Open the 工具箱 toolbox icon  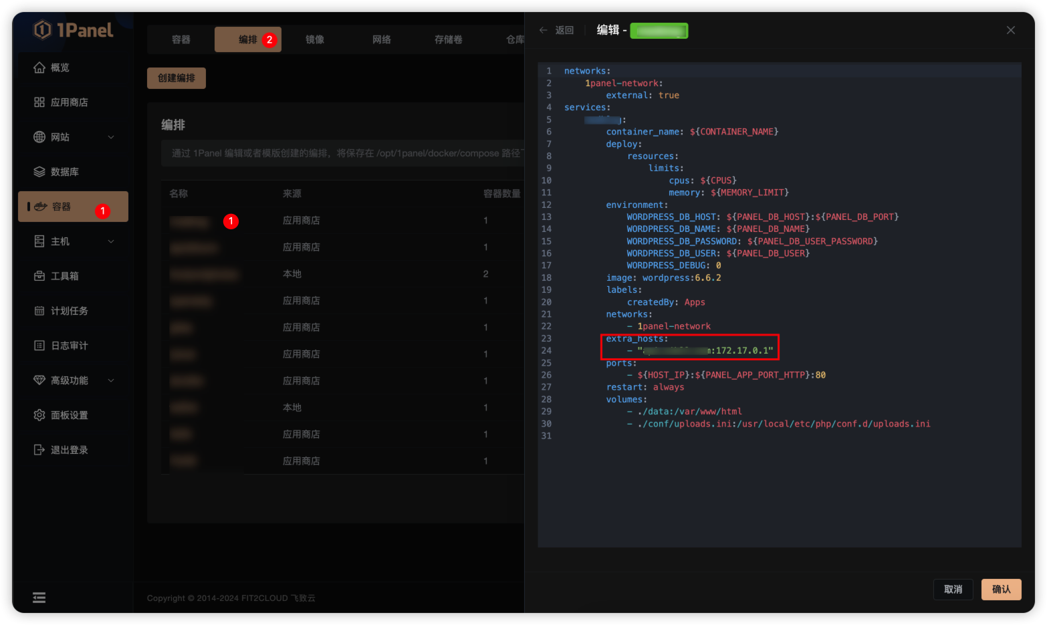(x=39, y=276)
